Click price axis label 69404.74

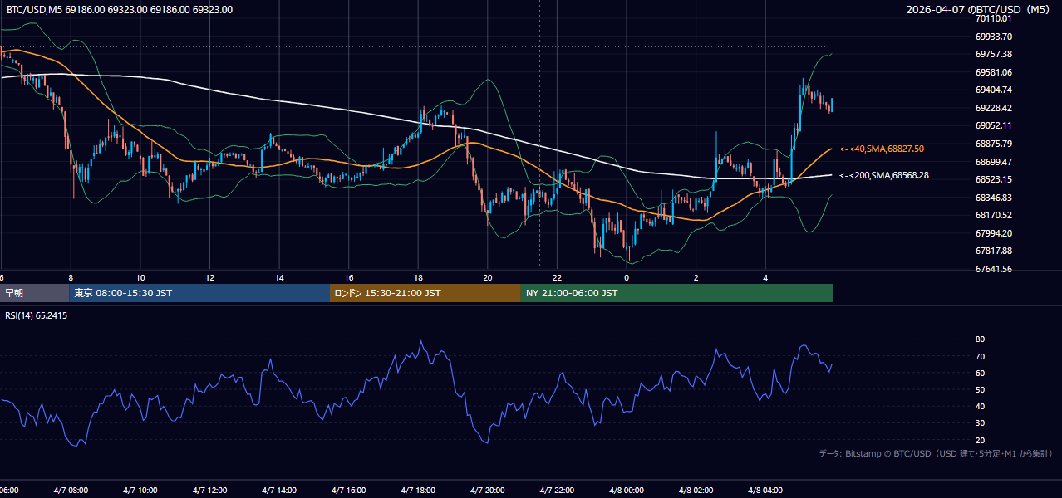[994, 90]
